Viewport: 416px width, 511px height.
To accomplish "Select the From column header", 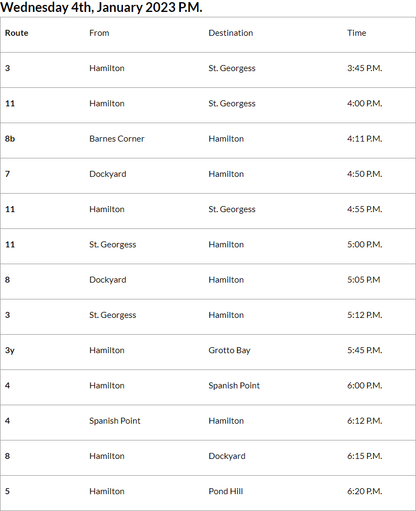I will point(99,33).
